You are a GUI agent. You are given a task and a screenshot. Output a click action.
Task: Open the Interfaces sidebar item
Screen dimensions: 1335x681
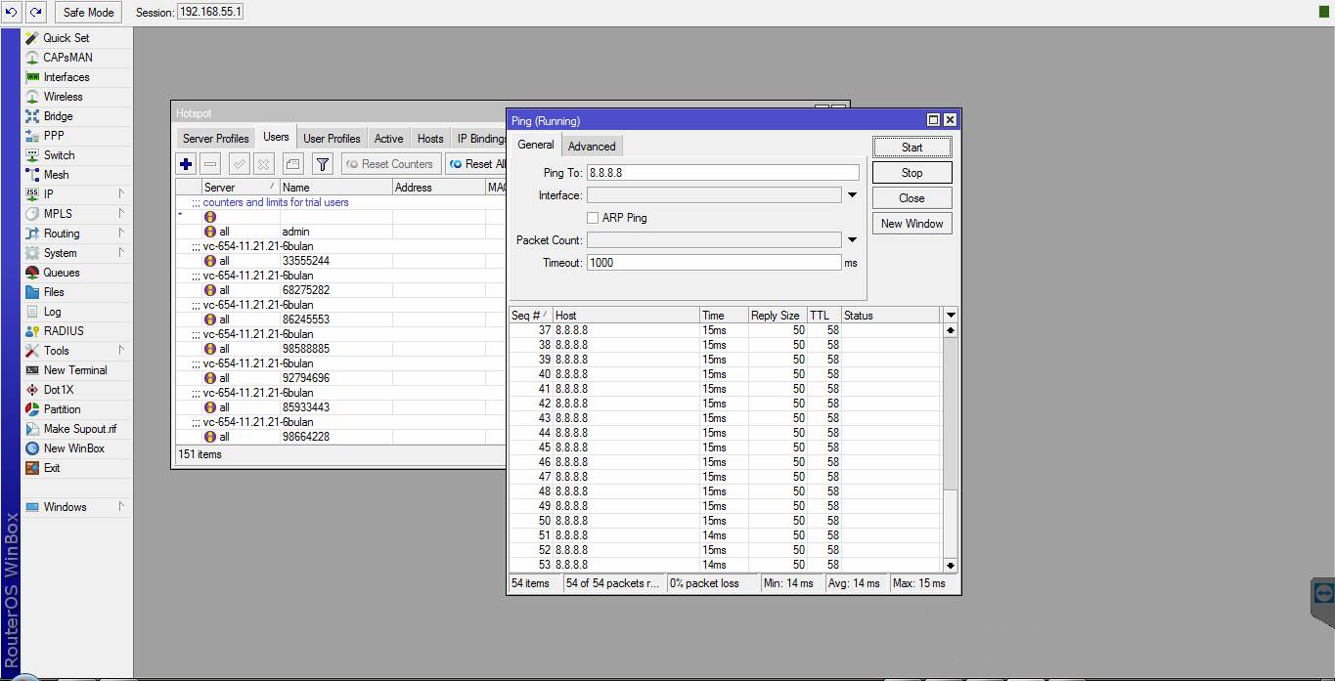pos(66,77)
